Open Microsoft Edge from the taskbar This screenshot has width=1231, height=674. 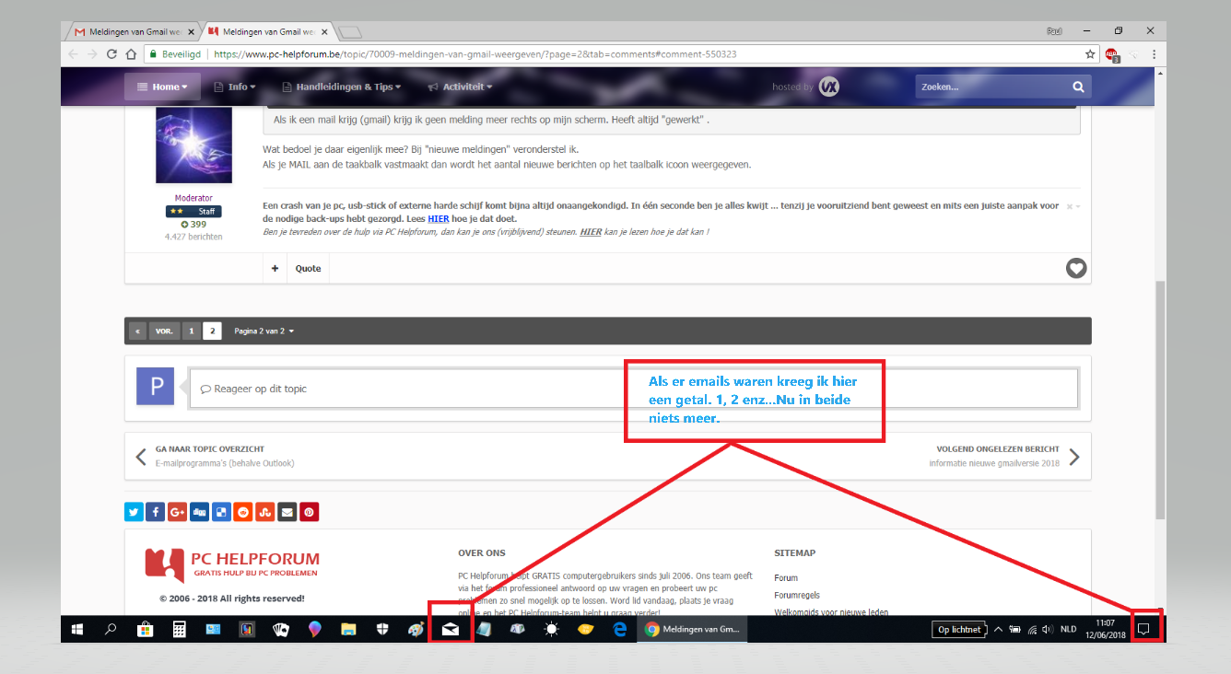point(619,630)
